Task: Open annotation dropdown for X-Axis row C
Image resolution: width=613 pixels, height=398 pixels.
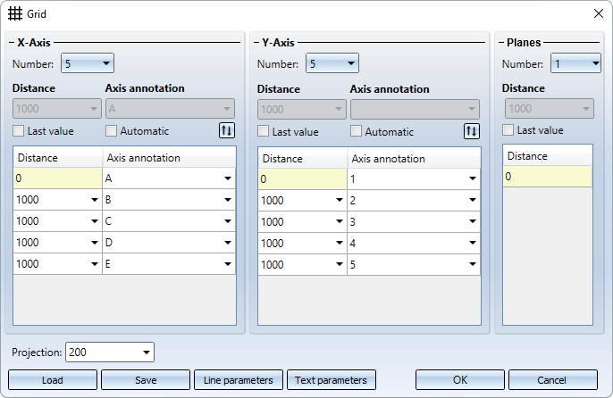Action: [228, 221]
